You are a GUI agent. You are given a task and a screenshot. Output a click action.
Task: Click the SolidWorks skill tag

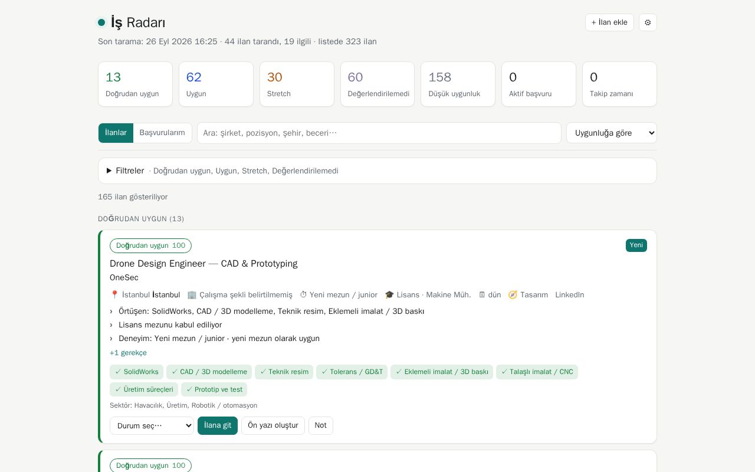point(136,372)
